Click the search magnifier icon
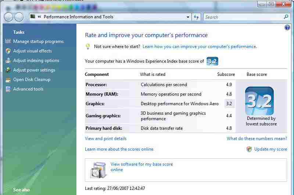 click(286, 17)
